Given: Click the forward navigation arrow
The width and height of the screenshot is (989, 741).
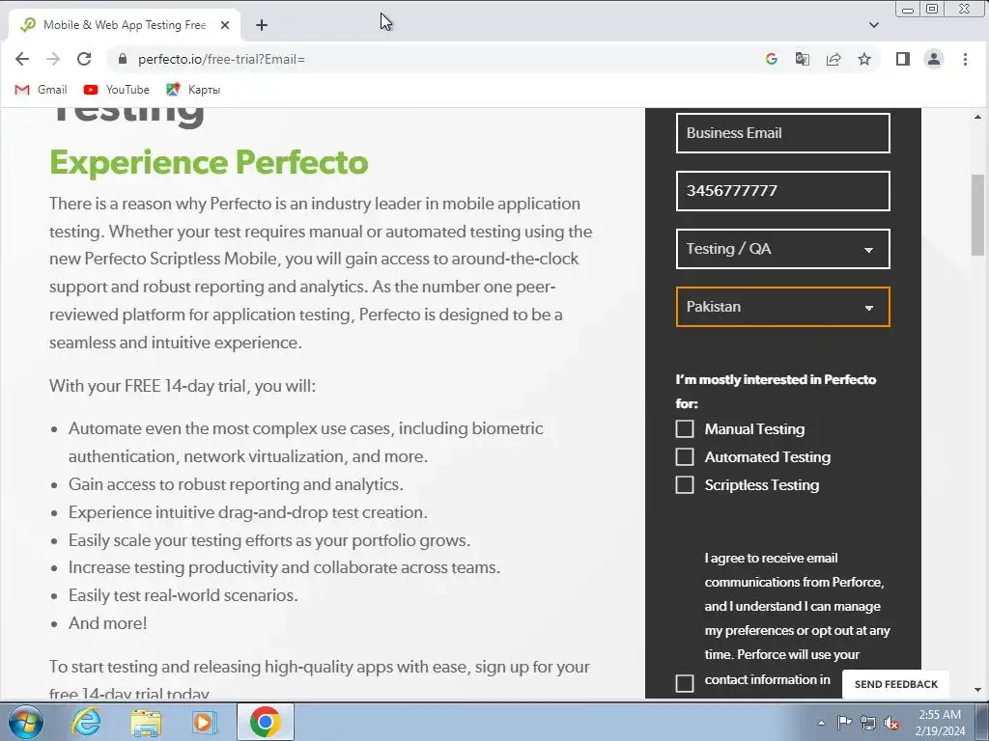Looking at the screenshot, I should tap(53, 59).
